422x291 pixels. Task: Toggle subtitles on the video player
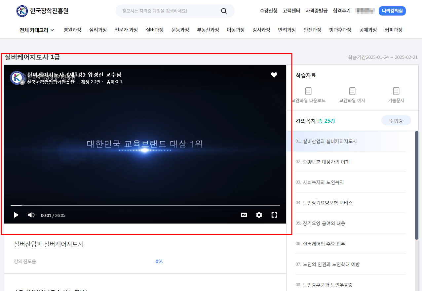click(244, 215)
